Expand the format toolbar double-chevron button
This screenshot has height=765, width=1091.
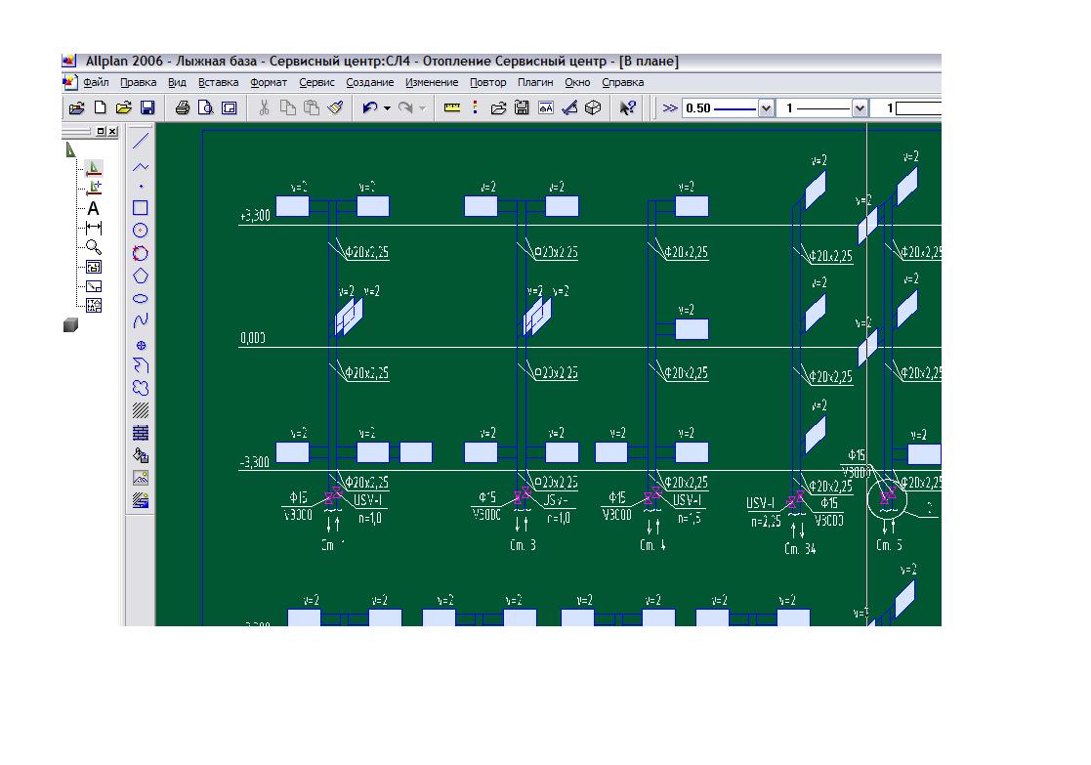pyautogui.click(x=669, y=108)
